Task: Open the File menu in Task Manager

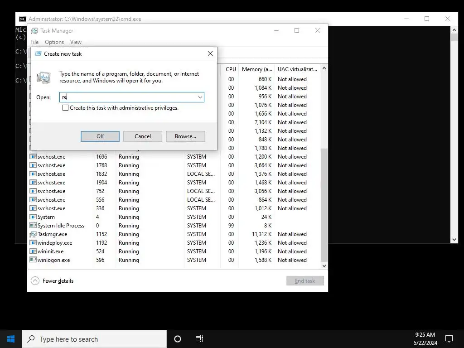Action: click(34, 42)
